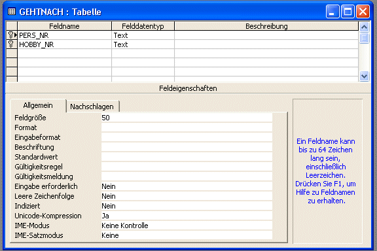Screen dimensions: 377x251
Task: Select the Unicode-Kompression value Ja
Action: coord(187,216)
